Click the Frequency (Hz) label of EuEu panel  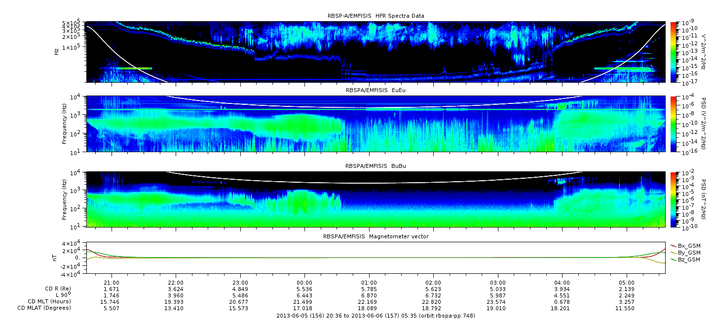tap(65, 124)
